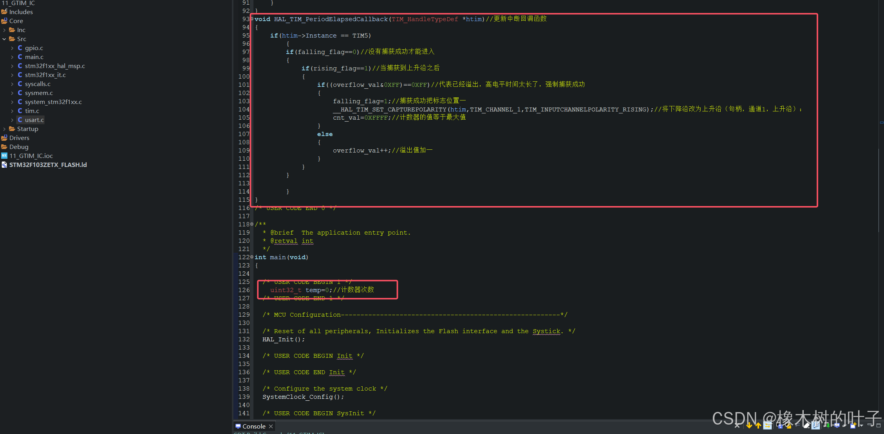
Task: Place cursor on HAL_Init() line
Action: [x=283, y=339]
